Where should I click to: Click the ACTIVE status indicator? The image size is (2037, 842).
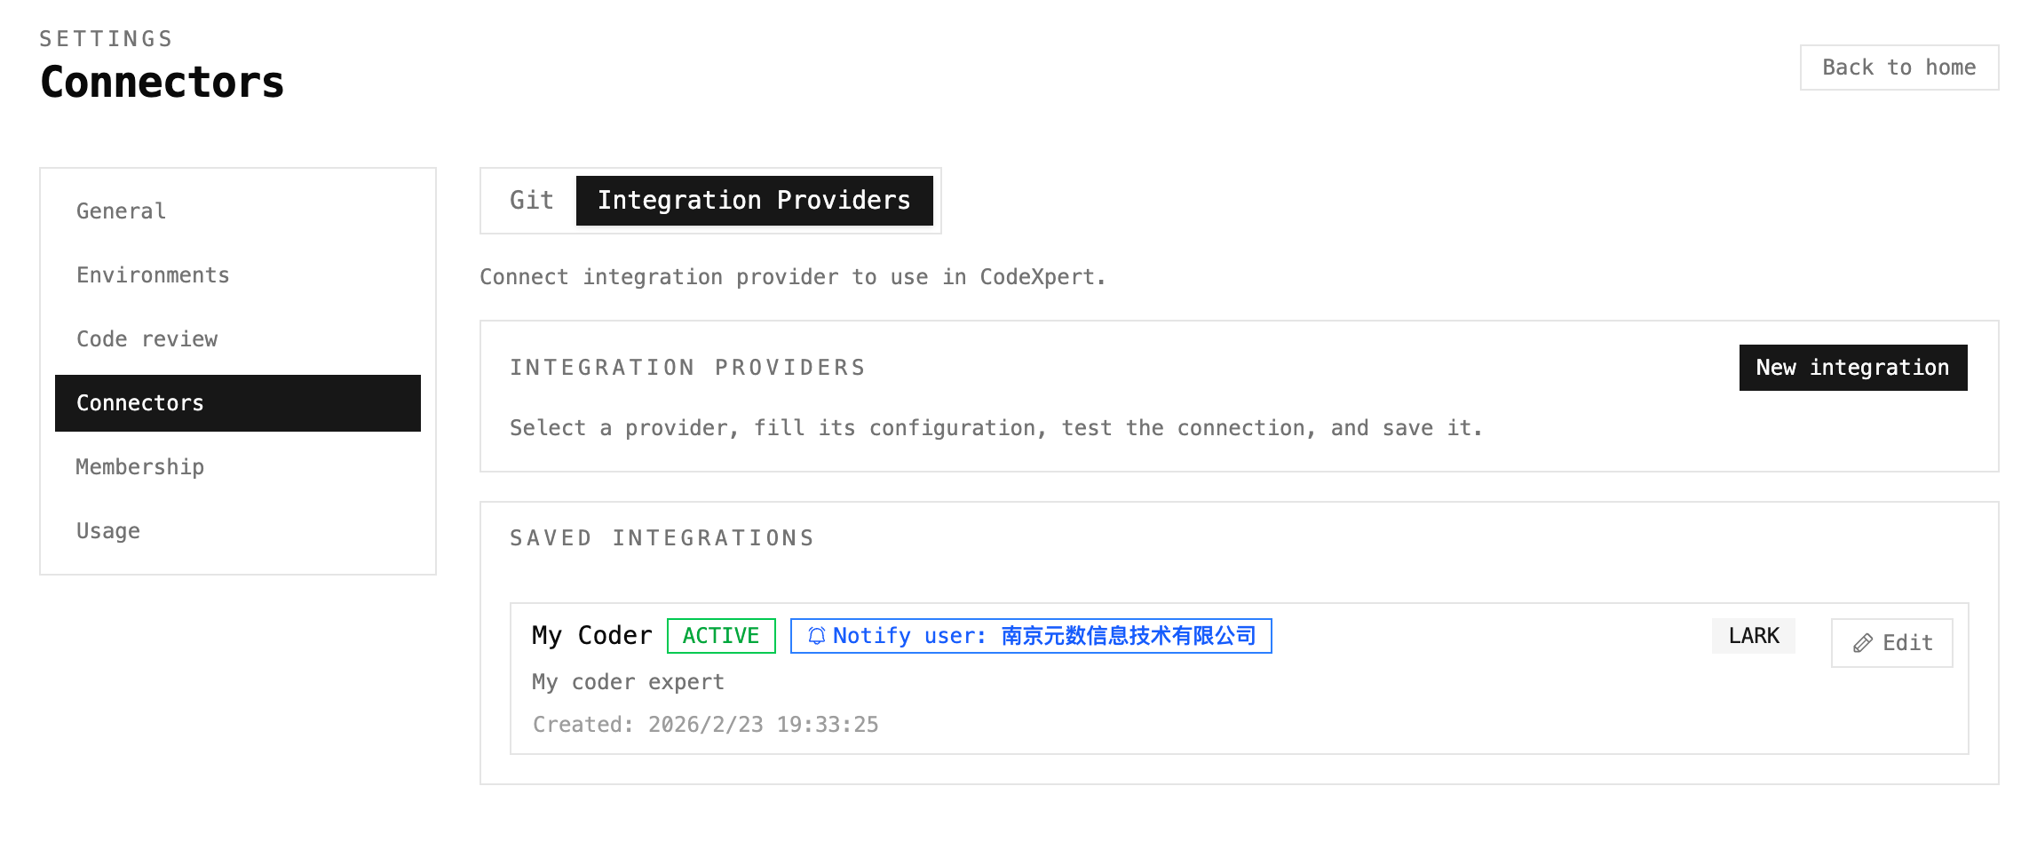(720, 635)
